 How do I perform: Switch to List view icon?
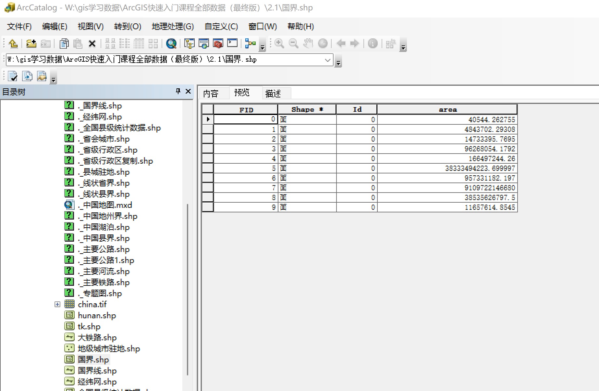(x=125, y=43)
